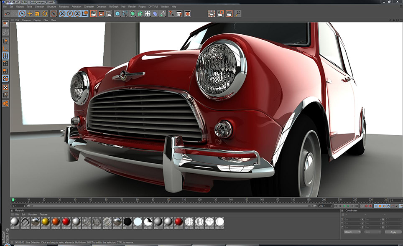Screen dimensions: 403x246
Task: Toggle the X axis lock
Action: click(62, 13)
